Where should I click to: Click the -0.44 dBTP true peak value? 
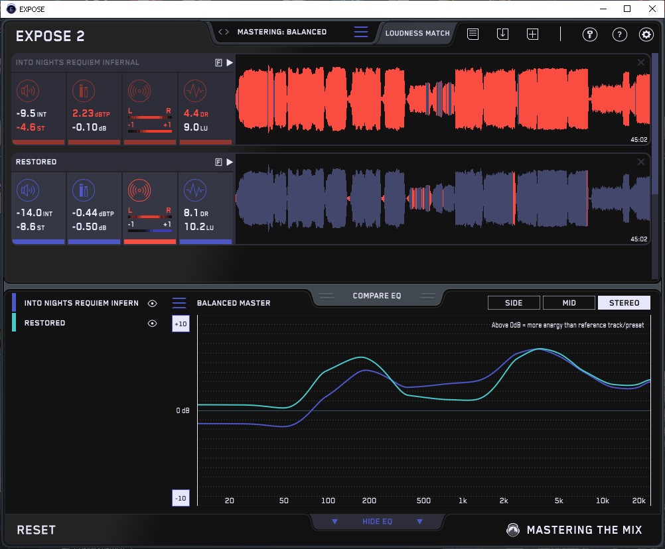[93, 213]
